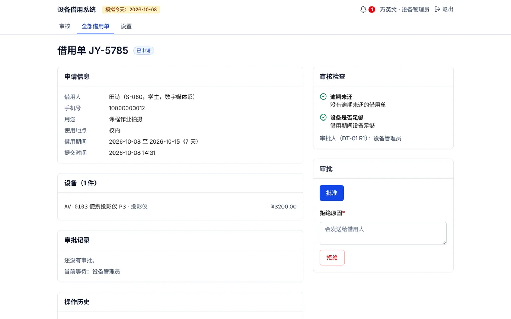Click the 设备借用系统 title
Image resolution: width=511 pixels, height=319 pixels.
point(77,10)
